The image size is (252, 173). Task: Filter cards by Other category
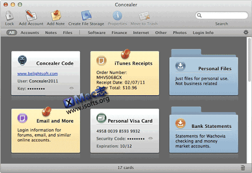161,33
